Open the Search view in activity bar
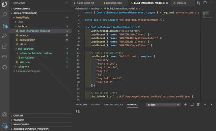 (4, 14)
